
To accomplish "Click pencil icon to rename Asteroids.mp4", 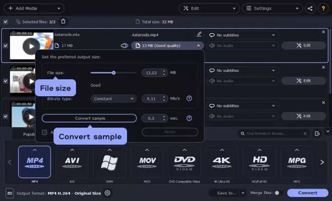I will coord(199,35).
